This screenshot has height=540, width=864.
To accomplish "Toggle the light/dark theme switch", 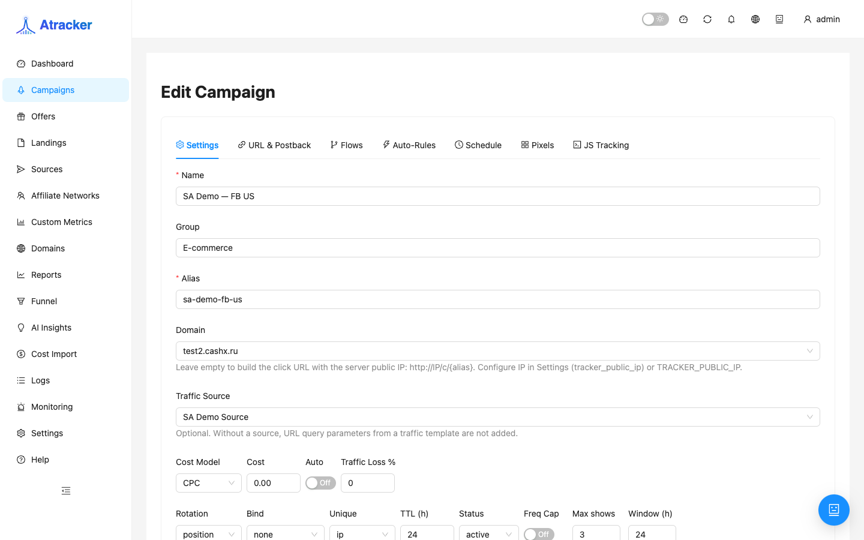I will [x=655, y=19].
